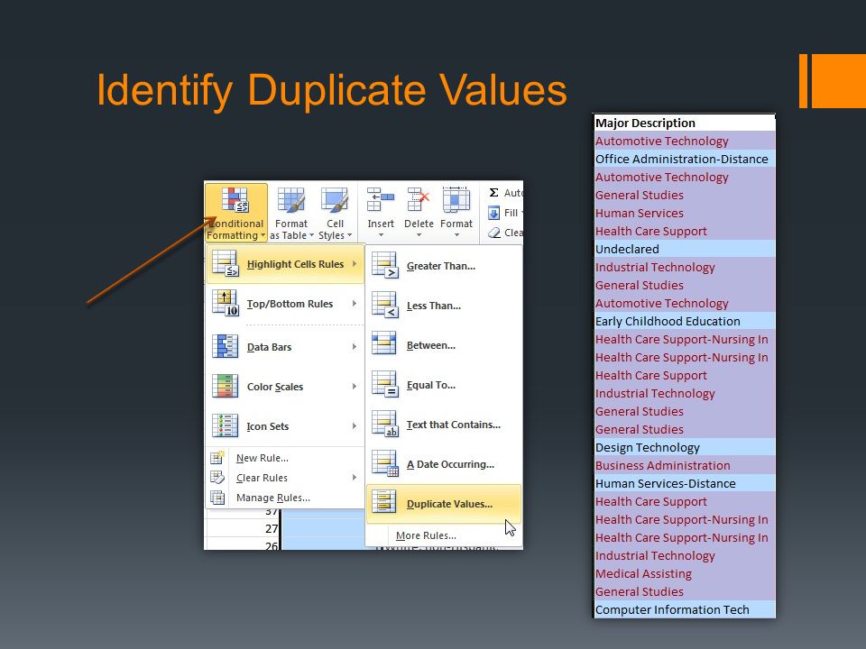
Task: Click the Fill down-arrow icon
Action: pos(493,213)
